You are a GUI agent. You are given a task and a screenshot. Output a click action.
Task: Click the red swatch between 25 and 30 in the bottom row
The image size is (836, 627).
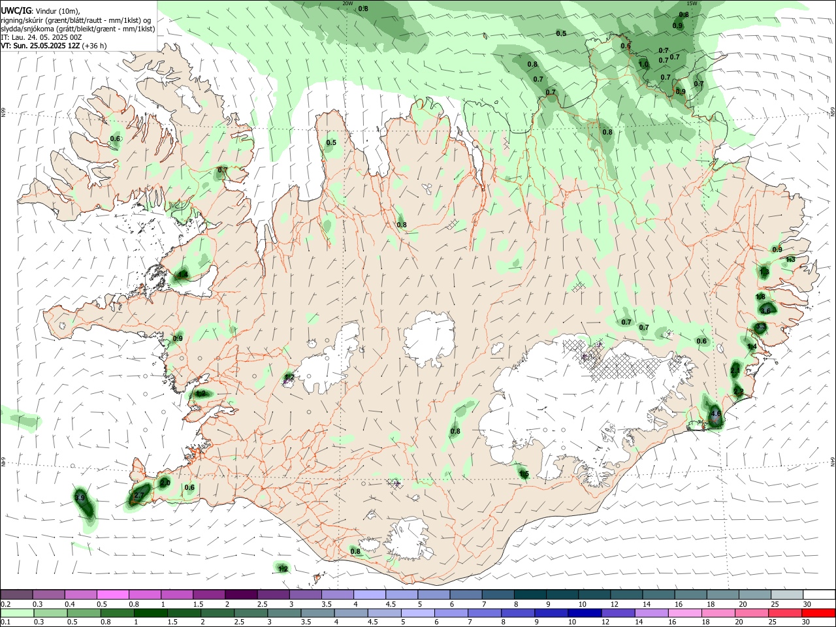(785, 613)
